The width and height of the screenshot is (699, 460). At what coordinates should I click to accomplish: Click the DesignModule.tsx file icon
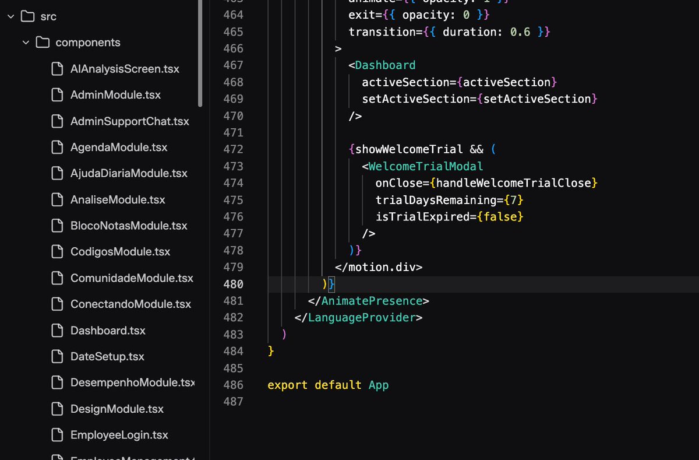pos(57,409)
